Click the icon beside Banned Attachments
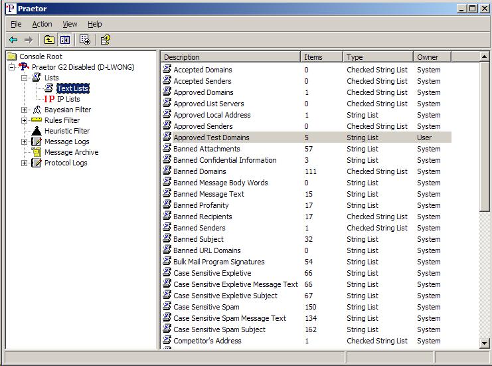 [x=167, y=148]
